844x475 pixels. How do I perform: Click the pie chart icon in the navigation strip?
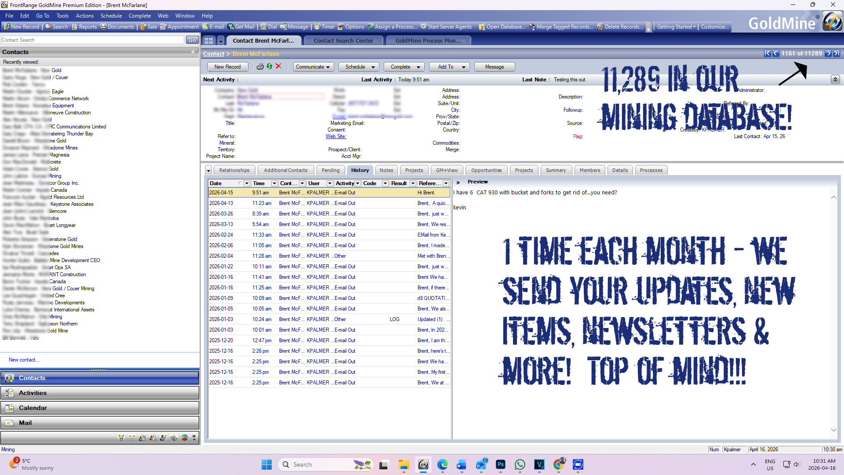[185, 438]
